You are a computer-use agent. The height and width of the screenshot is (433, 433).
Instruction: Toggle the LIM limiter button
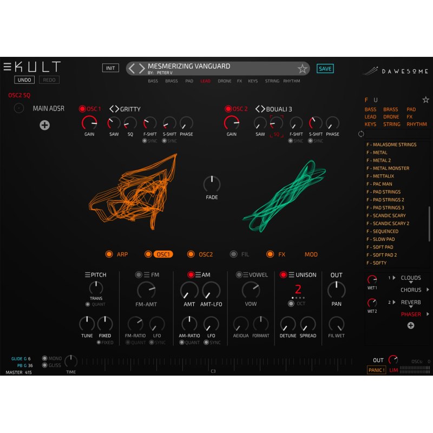[x=393, y=370]
